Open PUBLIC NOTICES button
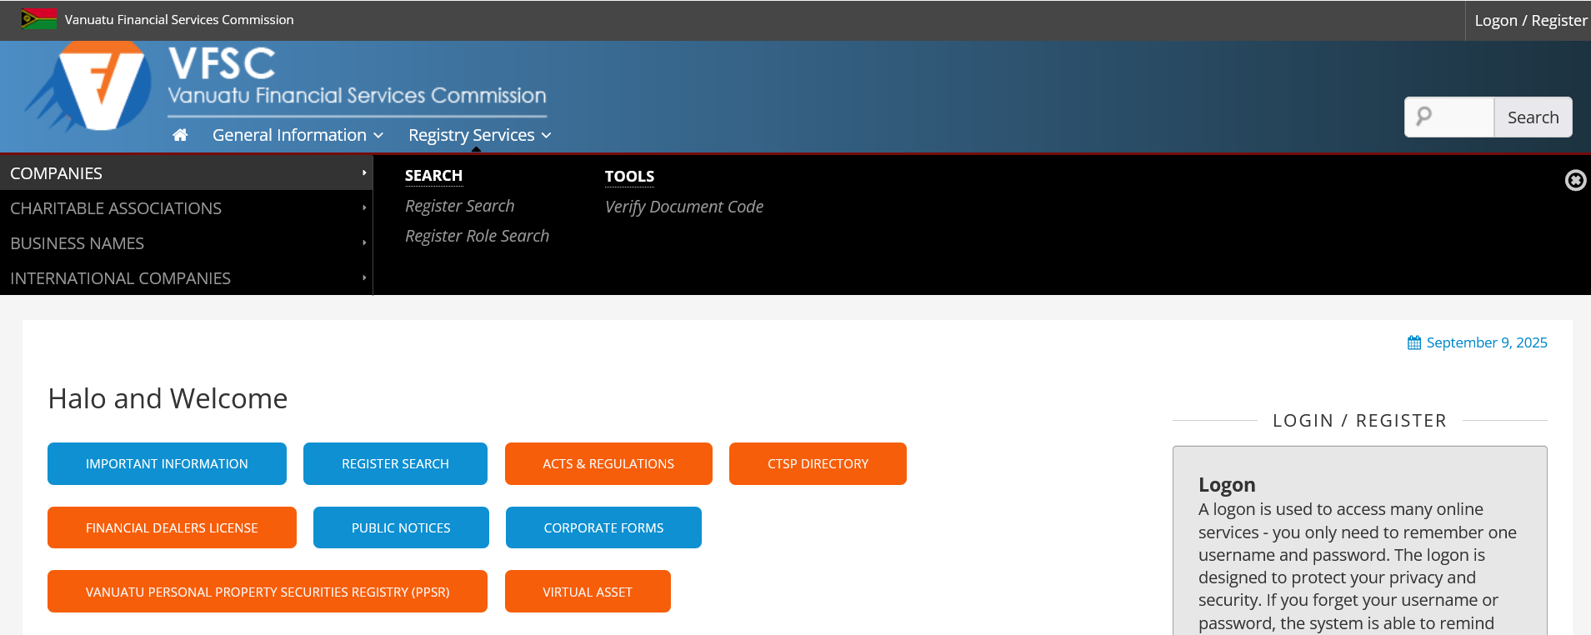1591x635 pixels. coord(401,527)
